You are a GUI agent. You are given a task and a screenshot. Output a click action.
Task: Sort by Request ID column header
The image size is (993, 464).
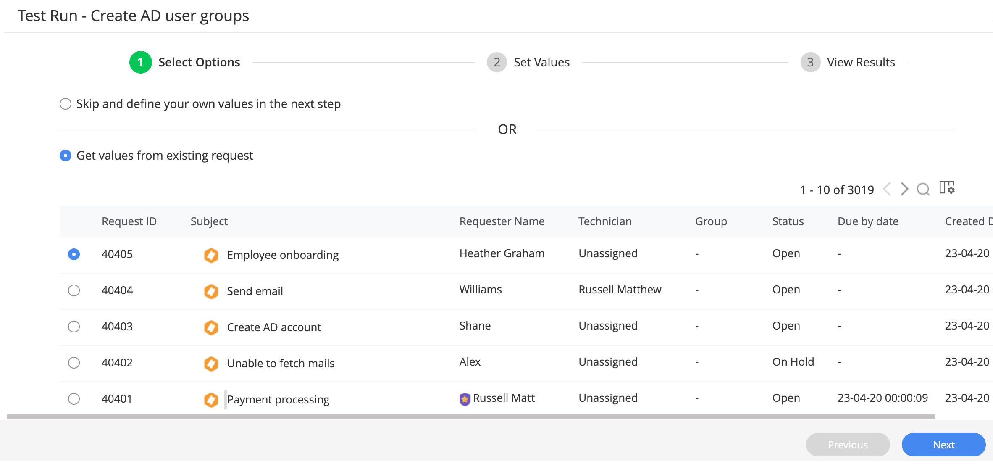click(x=129, y=221)
